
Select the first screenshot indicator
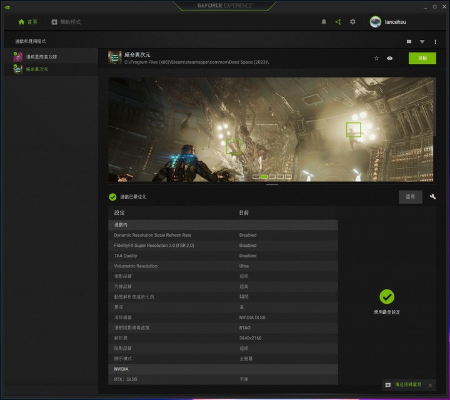pos(256,176)
